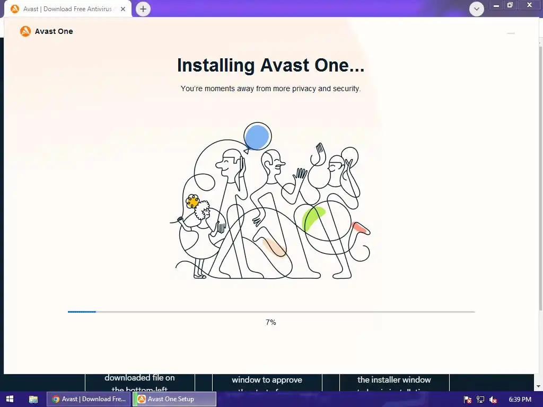The height and width of the screenshot is (407, 543).
Task: Click the Action Center flag tray icon
Action: coord(468,400)
